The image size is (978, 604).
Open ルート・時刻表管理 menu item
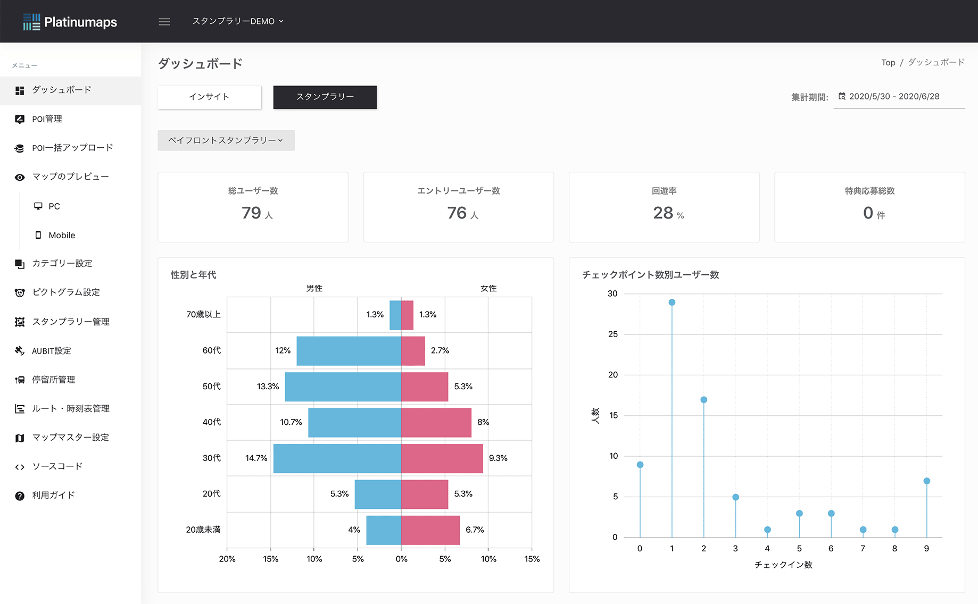[70, 408]
